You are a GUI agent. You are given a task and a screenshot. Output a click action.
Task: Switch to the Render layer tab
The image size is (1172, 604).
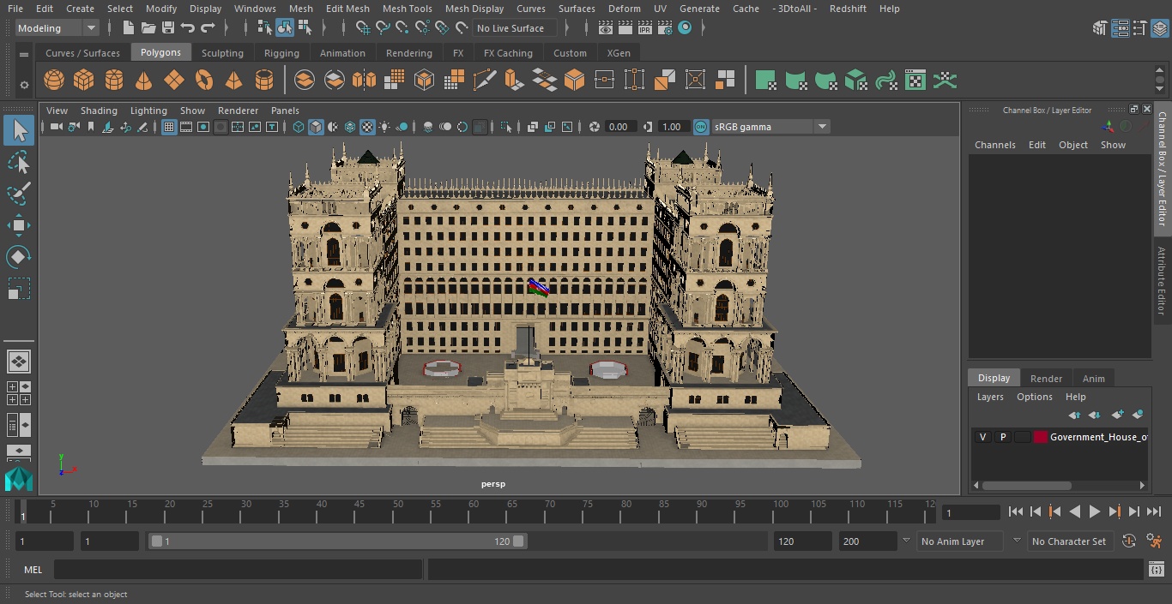[x=1046, y=378]
